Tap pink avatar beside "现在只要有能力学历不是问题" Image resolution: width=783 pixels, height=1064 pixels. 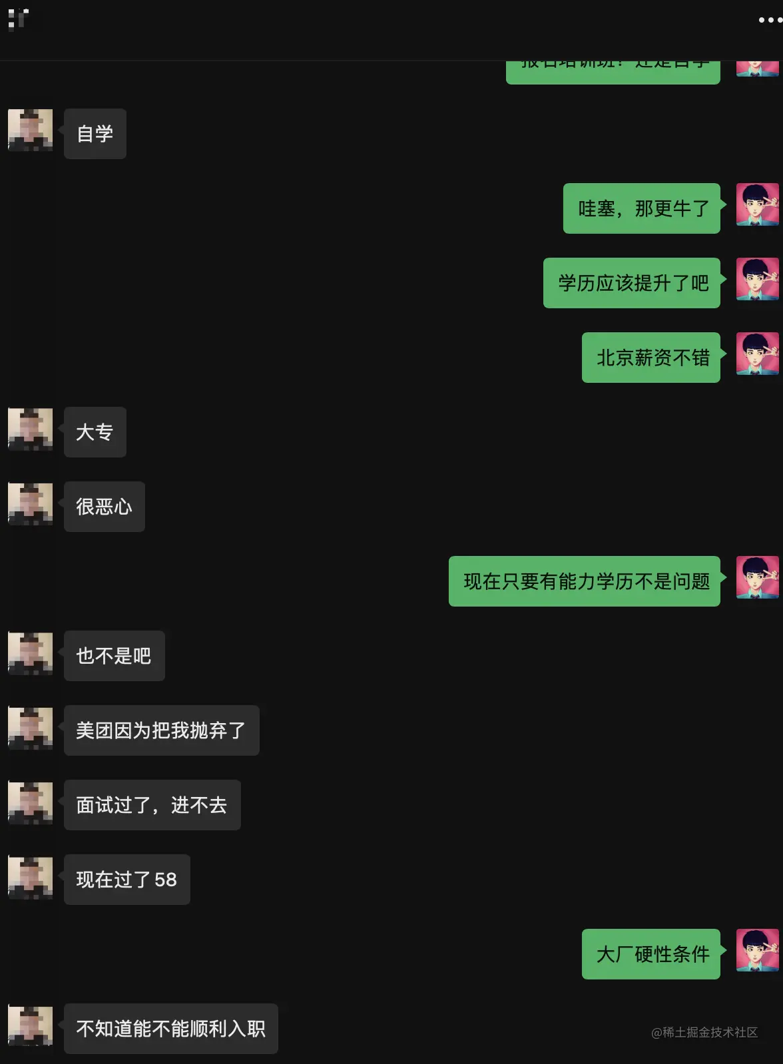click(x=758, y=577)
